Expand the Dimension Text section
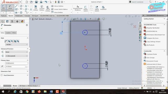Image resolution: width=168 pixels, height=94 pixels. pos(28,71)
